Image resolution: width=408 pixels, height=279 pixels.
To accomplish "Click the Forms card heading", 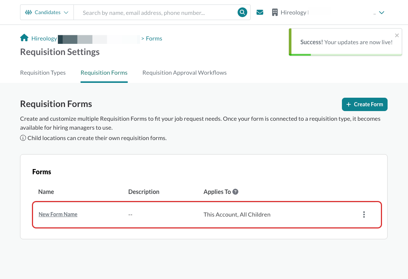I will pyautogui.click(x=42, y=172).
